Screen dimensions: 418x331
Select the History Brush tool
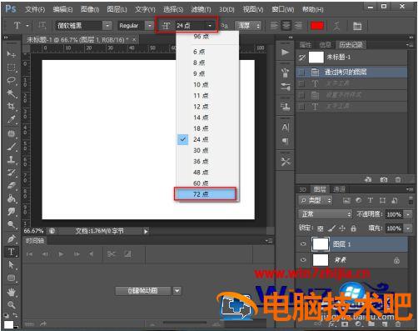[11, 173]
